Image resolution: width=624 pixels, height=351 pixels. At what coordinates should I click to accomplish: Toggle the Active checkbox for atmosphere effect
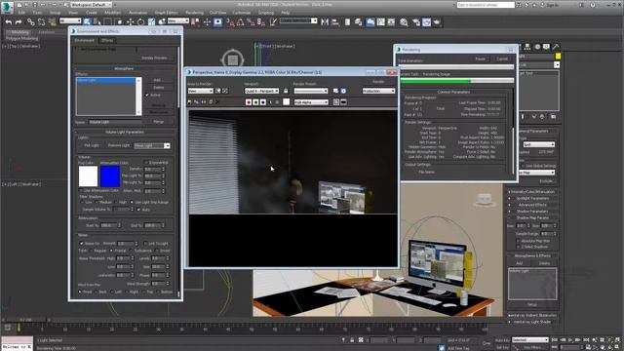coord(147,96)
